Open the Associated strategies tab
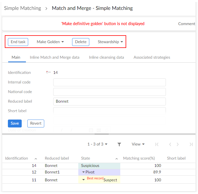This screenshot has height=194, width=198. 152,57
